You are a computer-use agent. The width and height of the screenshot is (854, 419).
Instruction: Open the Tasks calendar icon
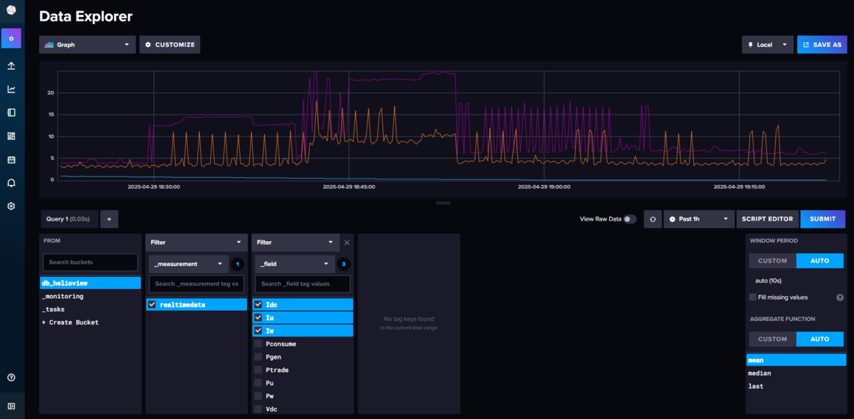[x=11, y=159]
